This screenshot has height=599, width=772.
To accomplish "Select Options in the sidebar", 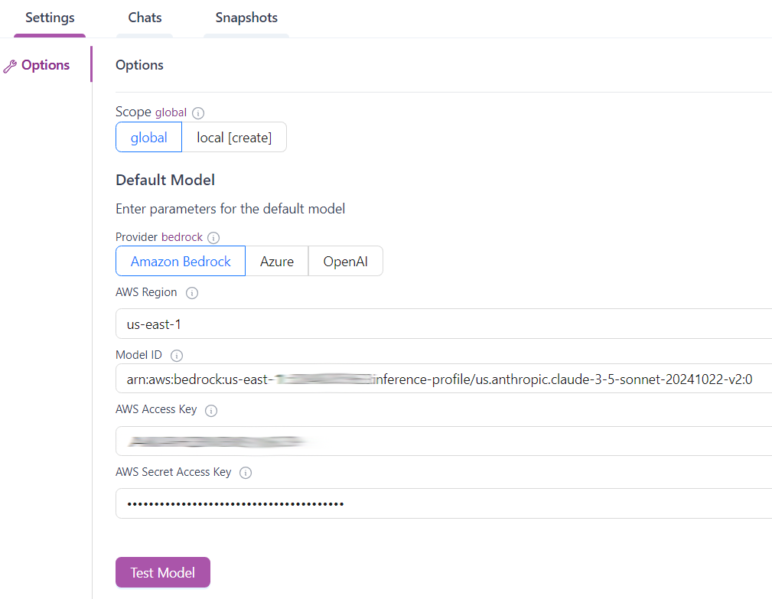I will (45, 65).
